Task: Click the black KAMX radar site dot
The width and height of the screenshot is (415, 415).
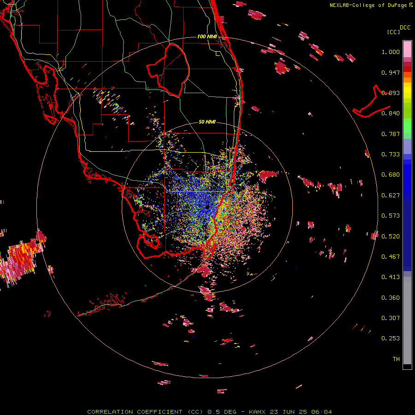Action: pos(207,207)
